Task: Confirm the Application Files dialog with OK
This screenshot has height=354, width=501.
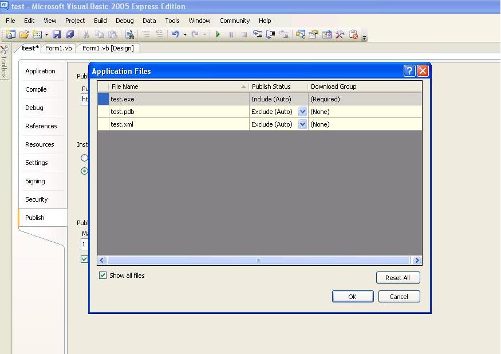Action: [x=353, y=297]
